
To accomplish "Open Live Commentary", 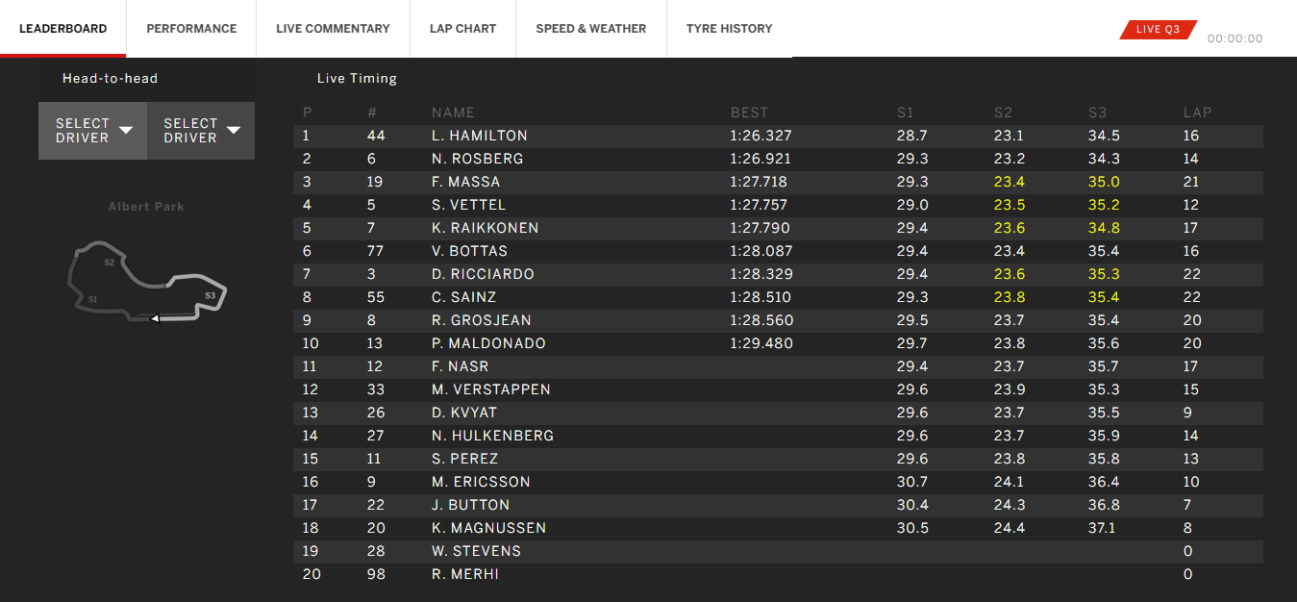I will 333,28.
